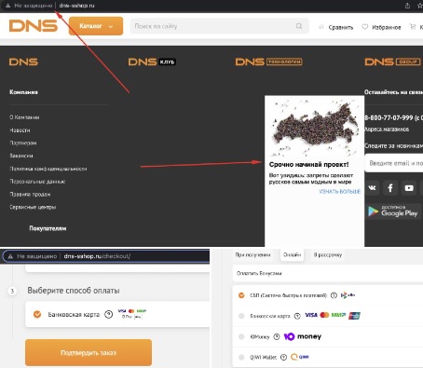Expand the Каталог dropdown
Image resolution: width=423 pixels, height=368 pixels.
(96, 26)
